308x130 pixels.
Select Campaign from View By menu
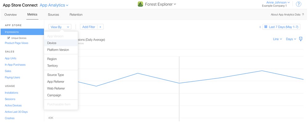tap(61, 95)
